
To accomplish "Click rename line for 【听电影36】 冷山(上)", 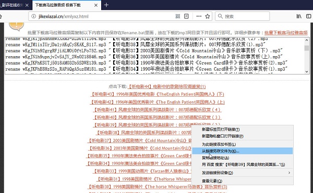I will pyautogui.click(x=144, y=57).
